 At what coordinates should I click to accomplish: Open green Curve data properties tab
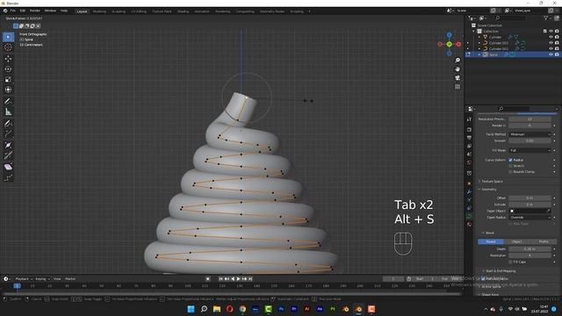point(469,216)
